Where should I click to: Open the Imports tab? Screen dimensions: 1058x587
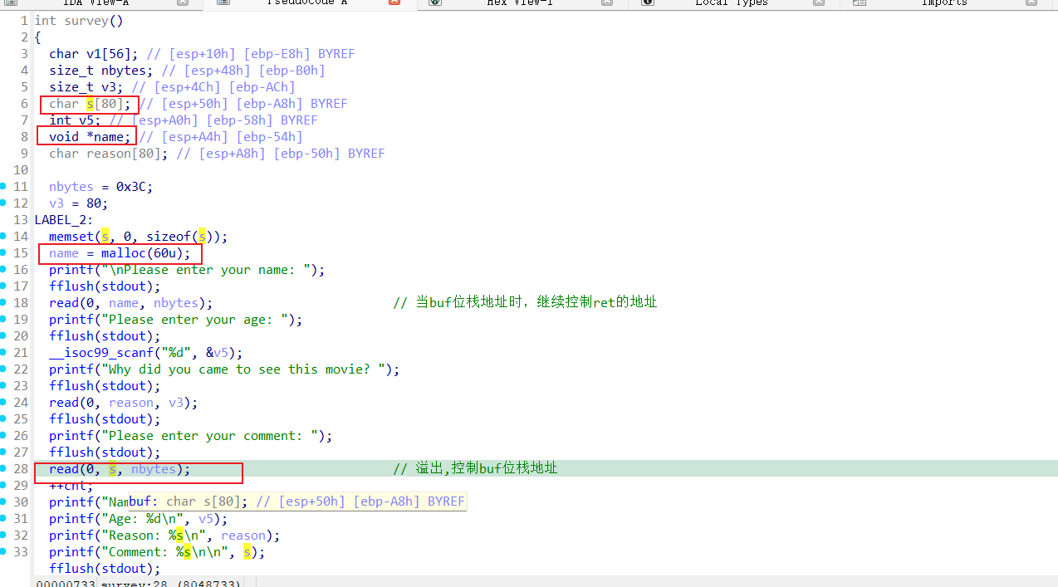[x=944, y=3]
